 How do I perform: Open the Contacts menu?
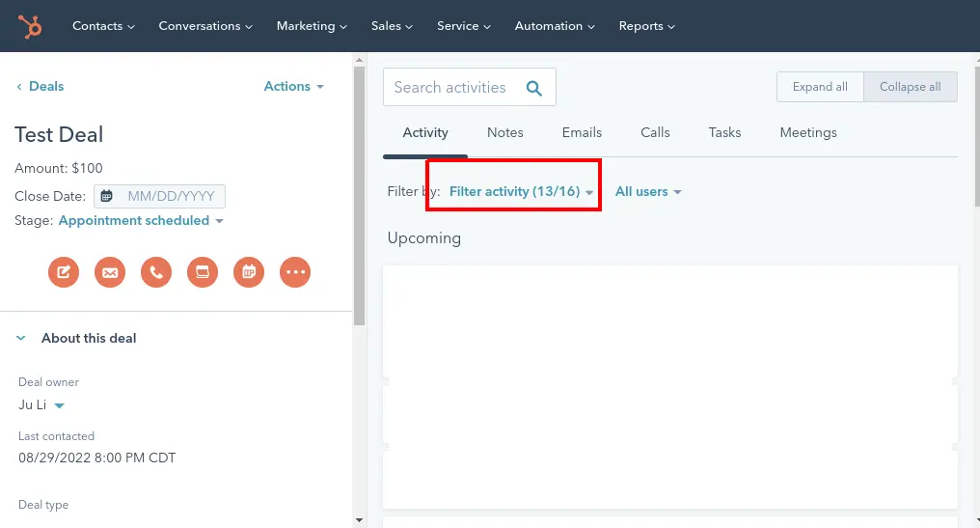pyautogui.click(x=103, y=26)
